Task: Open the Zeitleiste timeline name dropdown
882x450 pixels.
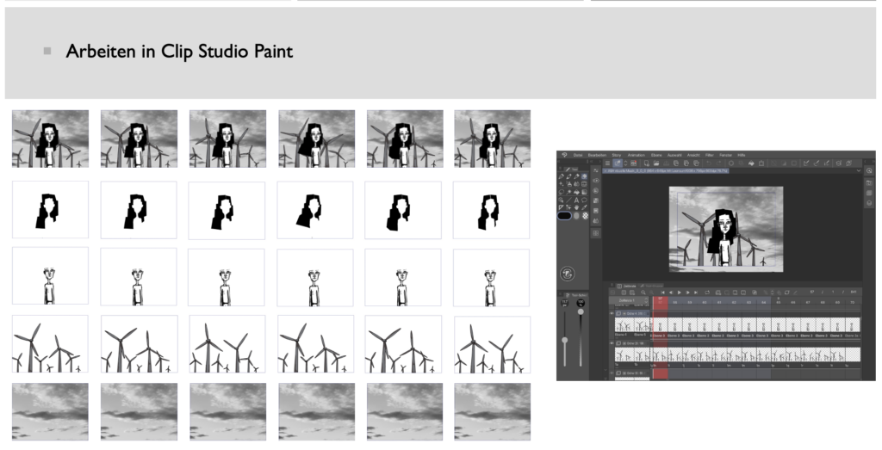Action: [630, 301]
